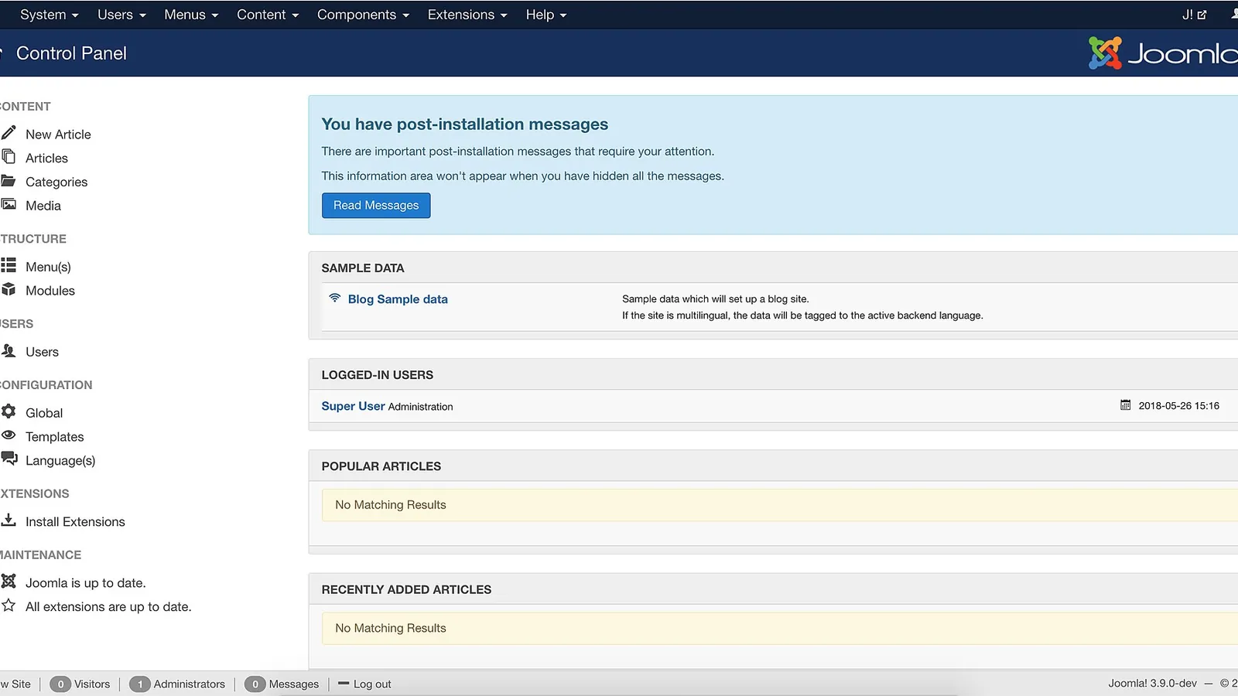The image size is (1238, 696).
Task: Click the speech bubbles icon beside Language(s)
Action: pos(9,459)
